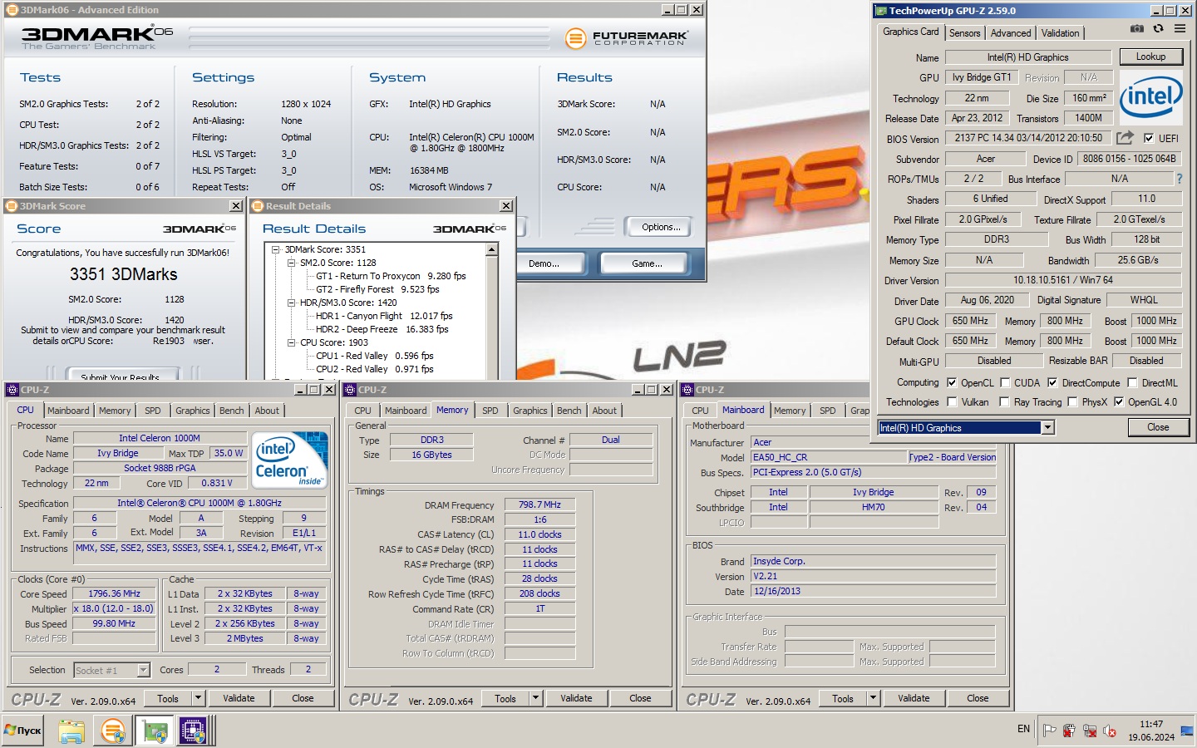This screenshot has height=748, width=1197.
Task: Open File Explorer from the taskbar
Action: point(71,731)
